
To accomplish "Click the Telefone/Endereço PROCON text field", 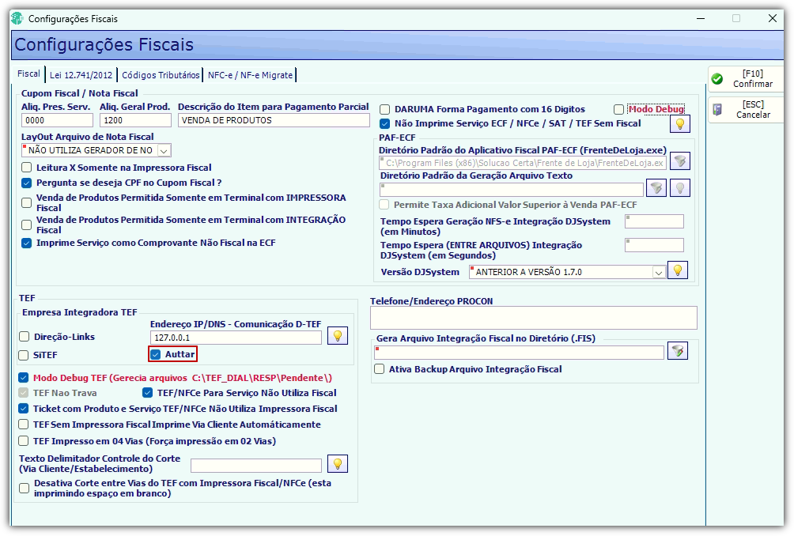I will pos(533,319).
